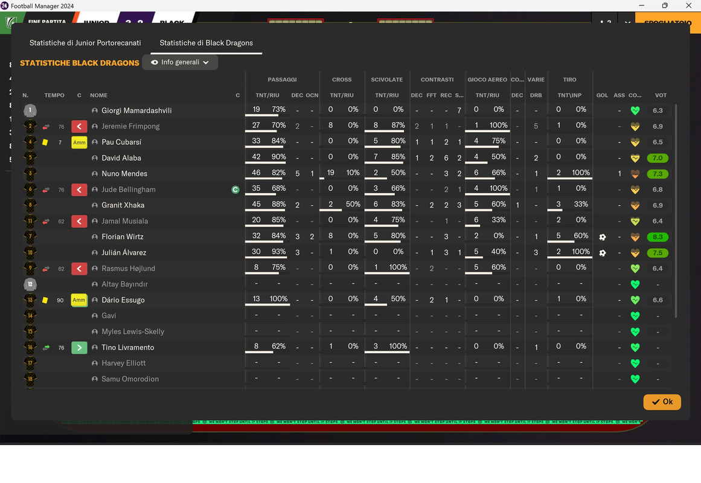Click Jamal Musiala's 85% pass completion cell
This screenshot has height=483, width=701.
coord(278,220)
